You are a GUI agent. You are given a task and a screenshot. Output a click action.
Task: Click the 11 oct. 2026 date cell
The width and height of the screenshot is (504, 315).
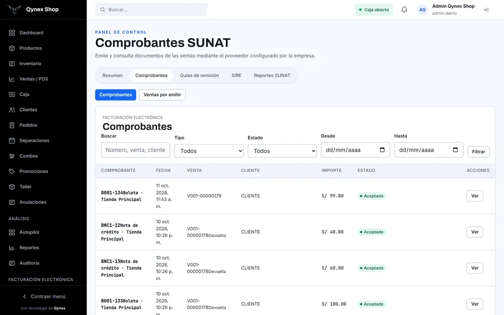click(164, 196)
